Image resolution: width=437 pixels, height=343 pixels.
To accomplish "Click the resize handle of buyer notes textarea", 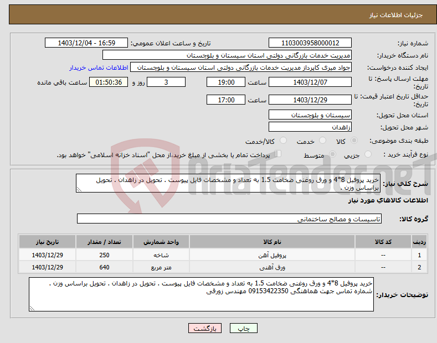I will [32, 308].
